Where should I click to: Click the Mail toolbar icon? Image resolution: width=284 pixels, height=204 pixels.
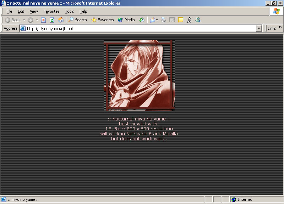point(153,20)
